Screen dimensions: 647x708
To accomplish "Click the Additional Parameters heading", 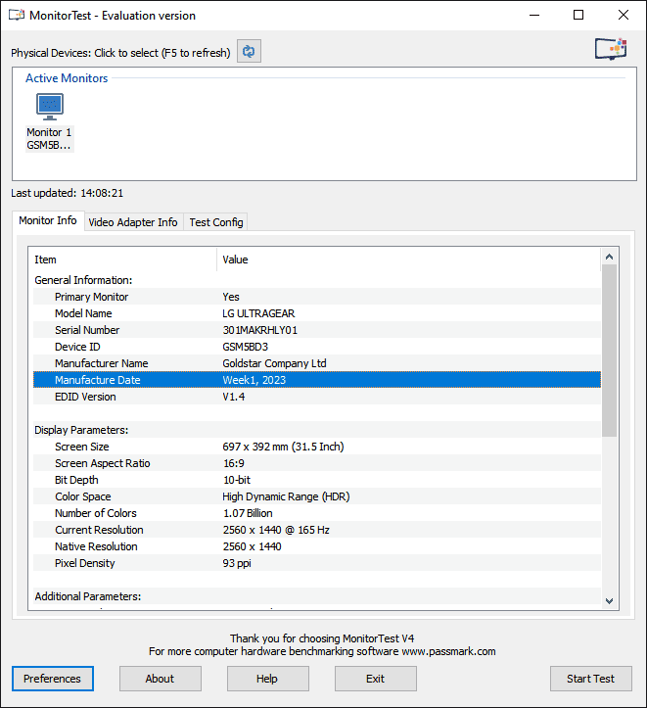I will (88, 596).
